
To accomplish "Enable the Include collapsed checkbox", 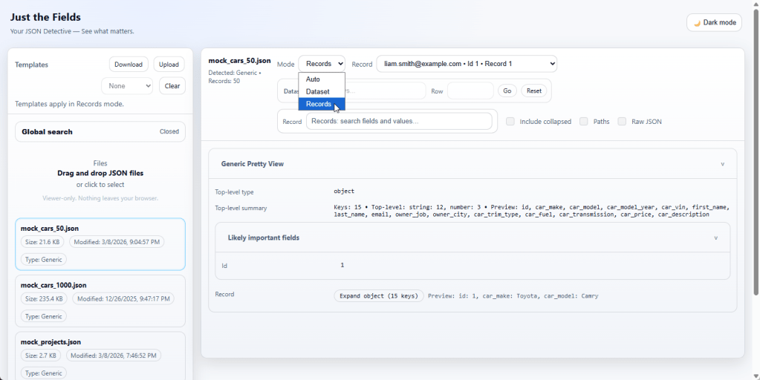I will (x=510, y=122).
